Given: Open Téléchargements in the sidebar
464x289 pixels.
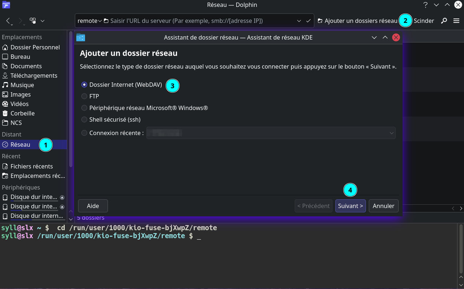Looking at the screenshot, I should tap(34, 76).
